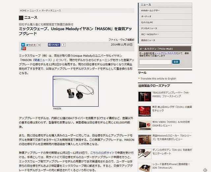
Task: Open the TEAC HA-P90SD first impression article
Action: pos(171,94)
